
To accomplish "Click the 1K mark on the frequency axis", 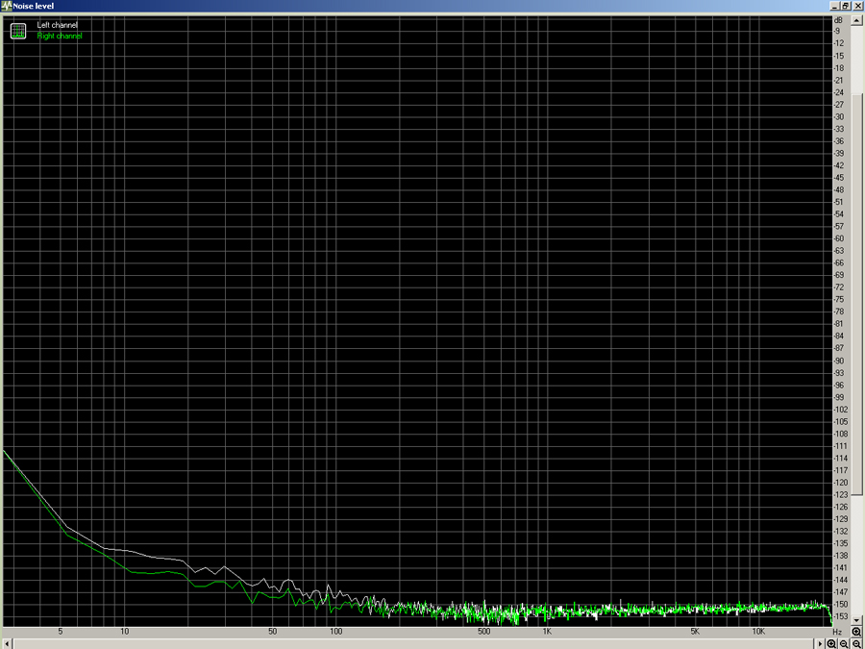I will click(546, 632).
